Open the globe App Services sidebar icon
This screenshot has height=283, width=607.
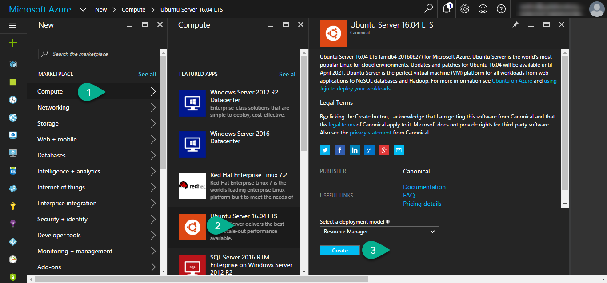pos(12,118)
